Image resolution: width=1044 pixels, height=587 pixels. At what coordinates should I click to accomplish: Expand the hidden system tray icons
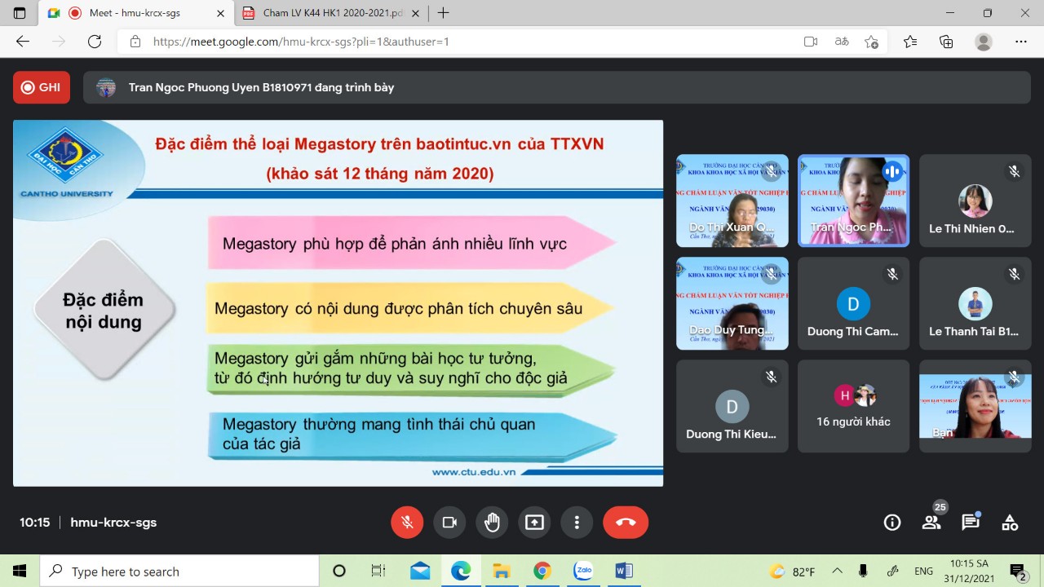(x=838, y=571)
